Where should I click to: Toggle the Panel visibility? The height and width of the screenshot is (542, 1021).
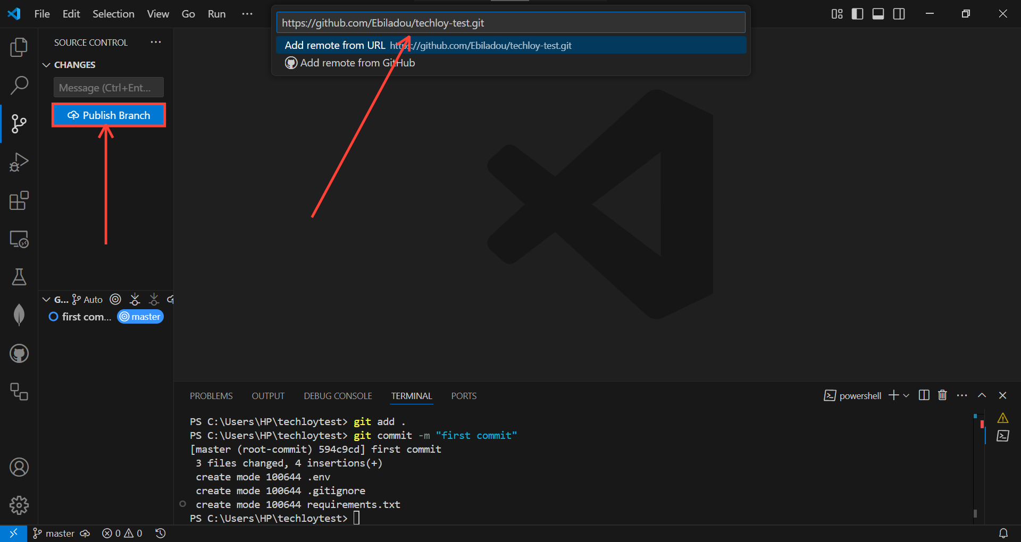[878, 14]
